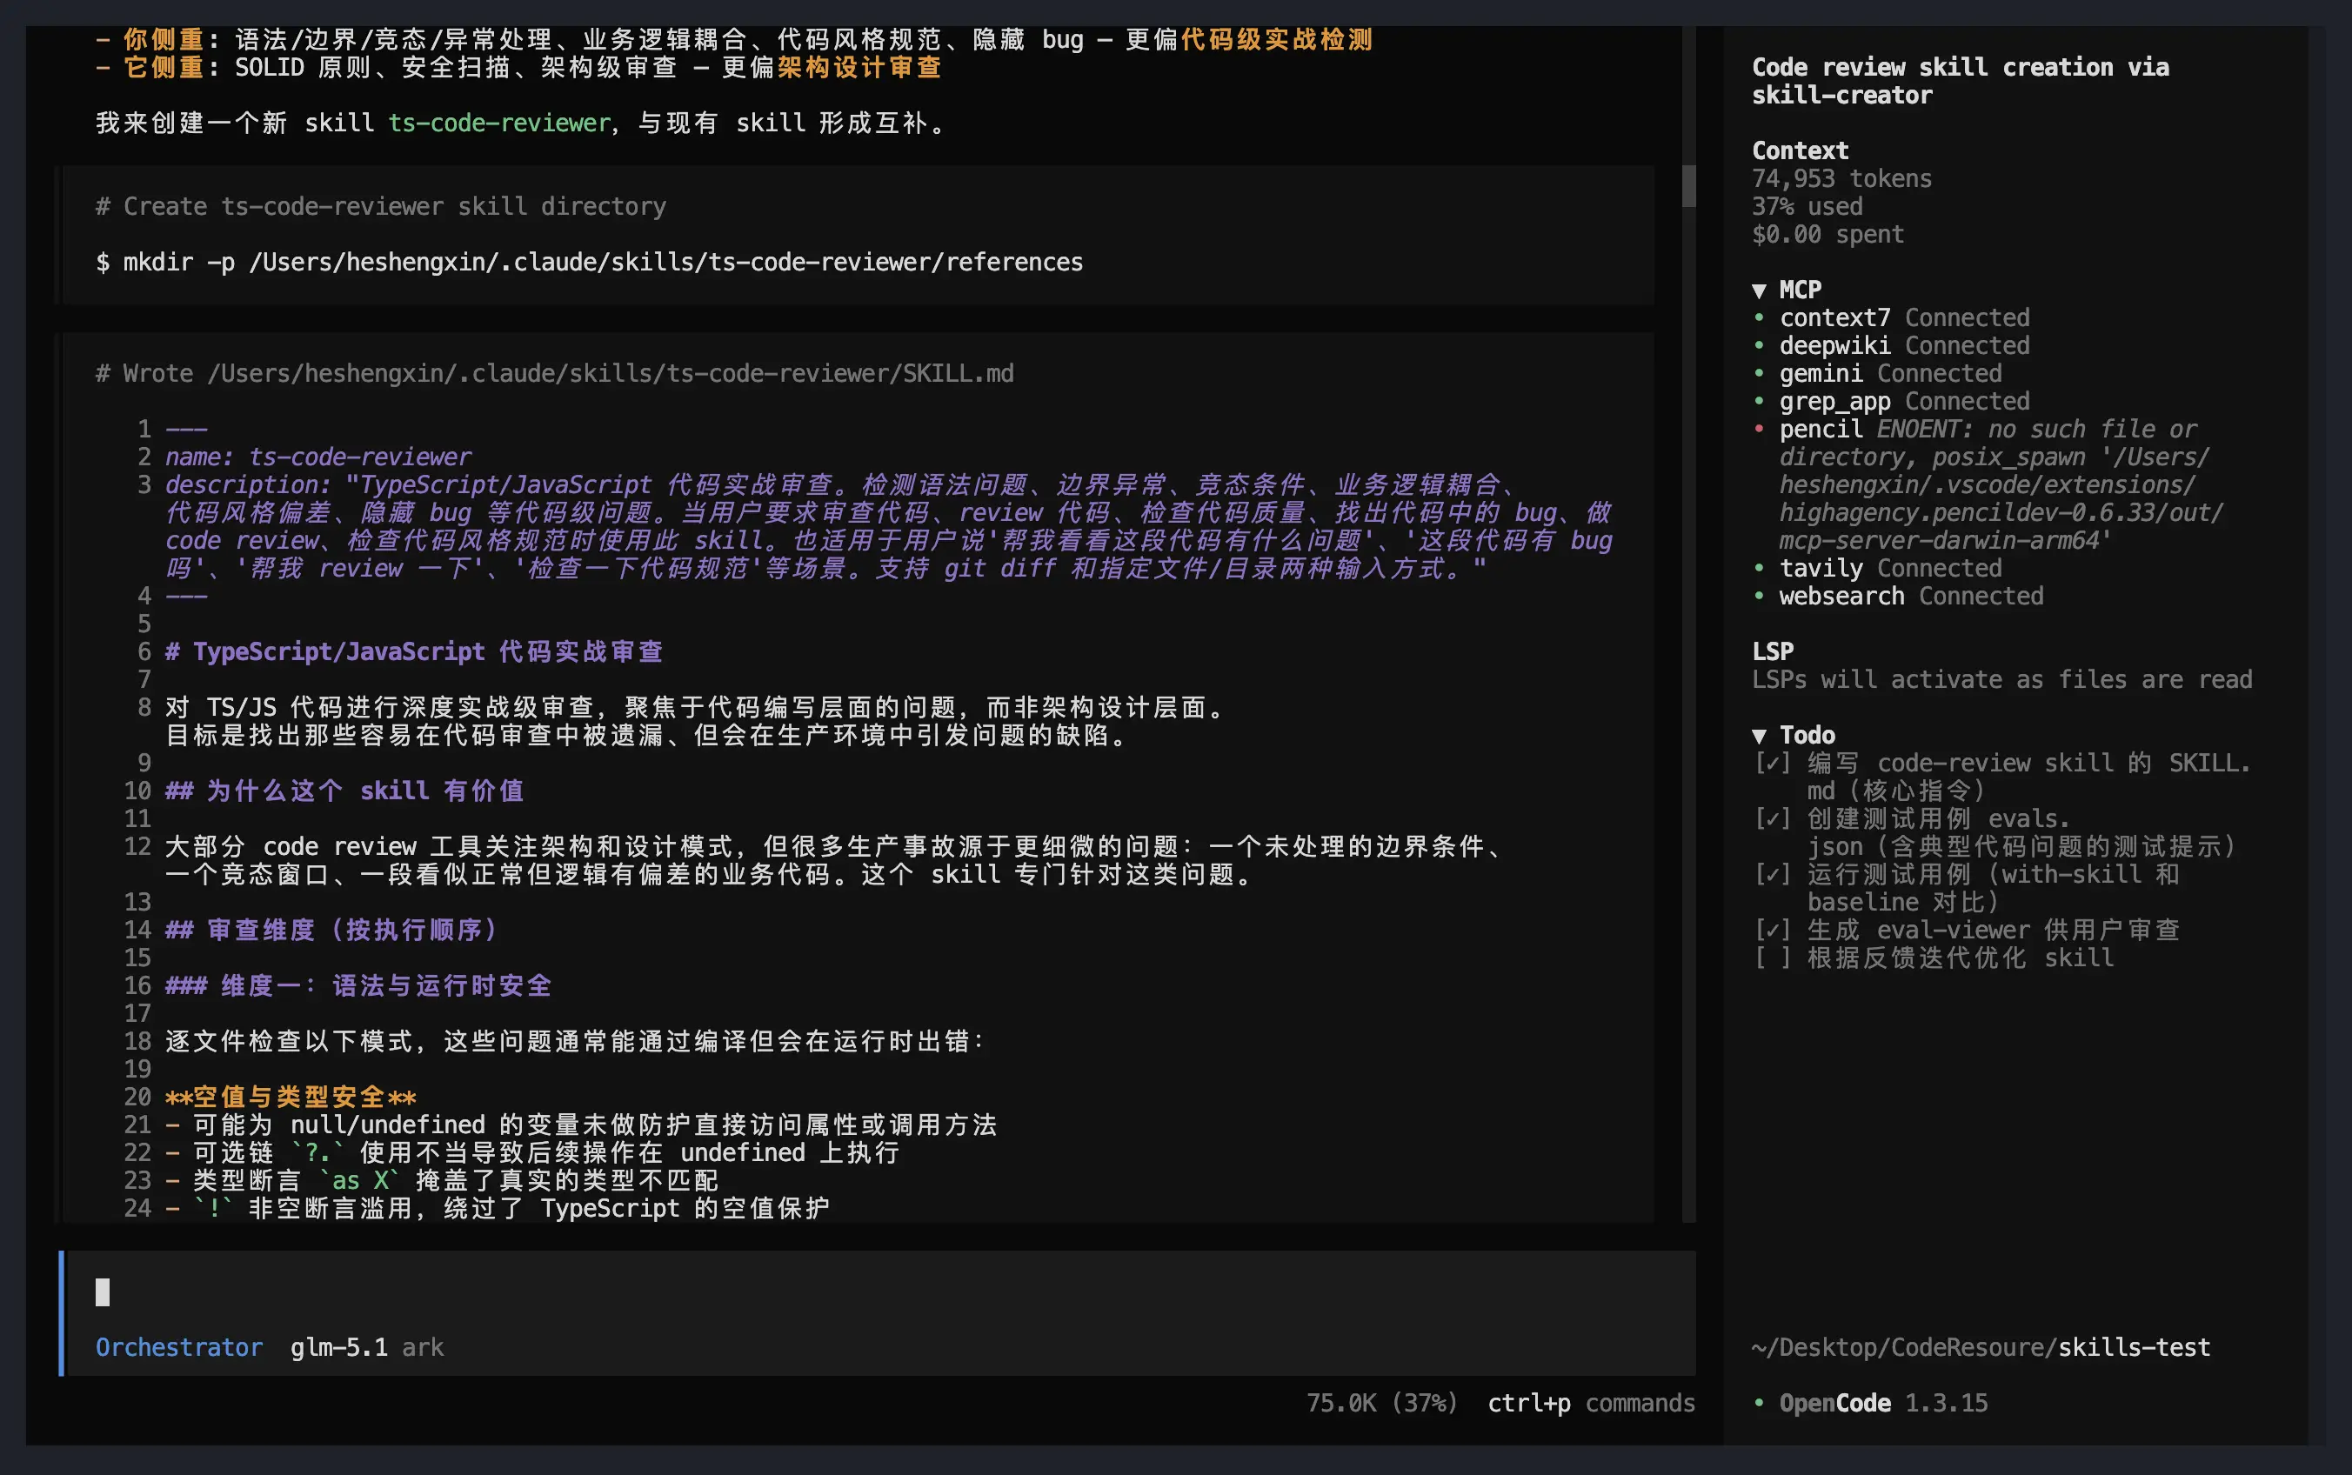Click the red error dot beside pencil

coord(1759,428)
